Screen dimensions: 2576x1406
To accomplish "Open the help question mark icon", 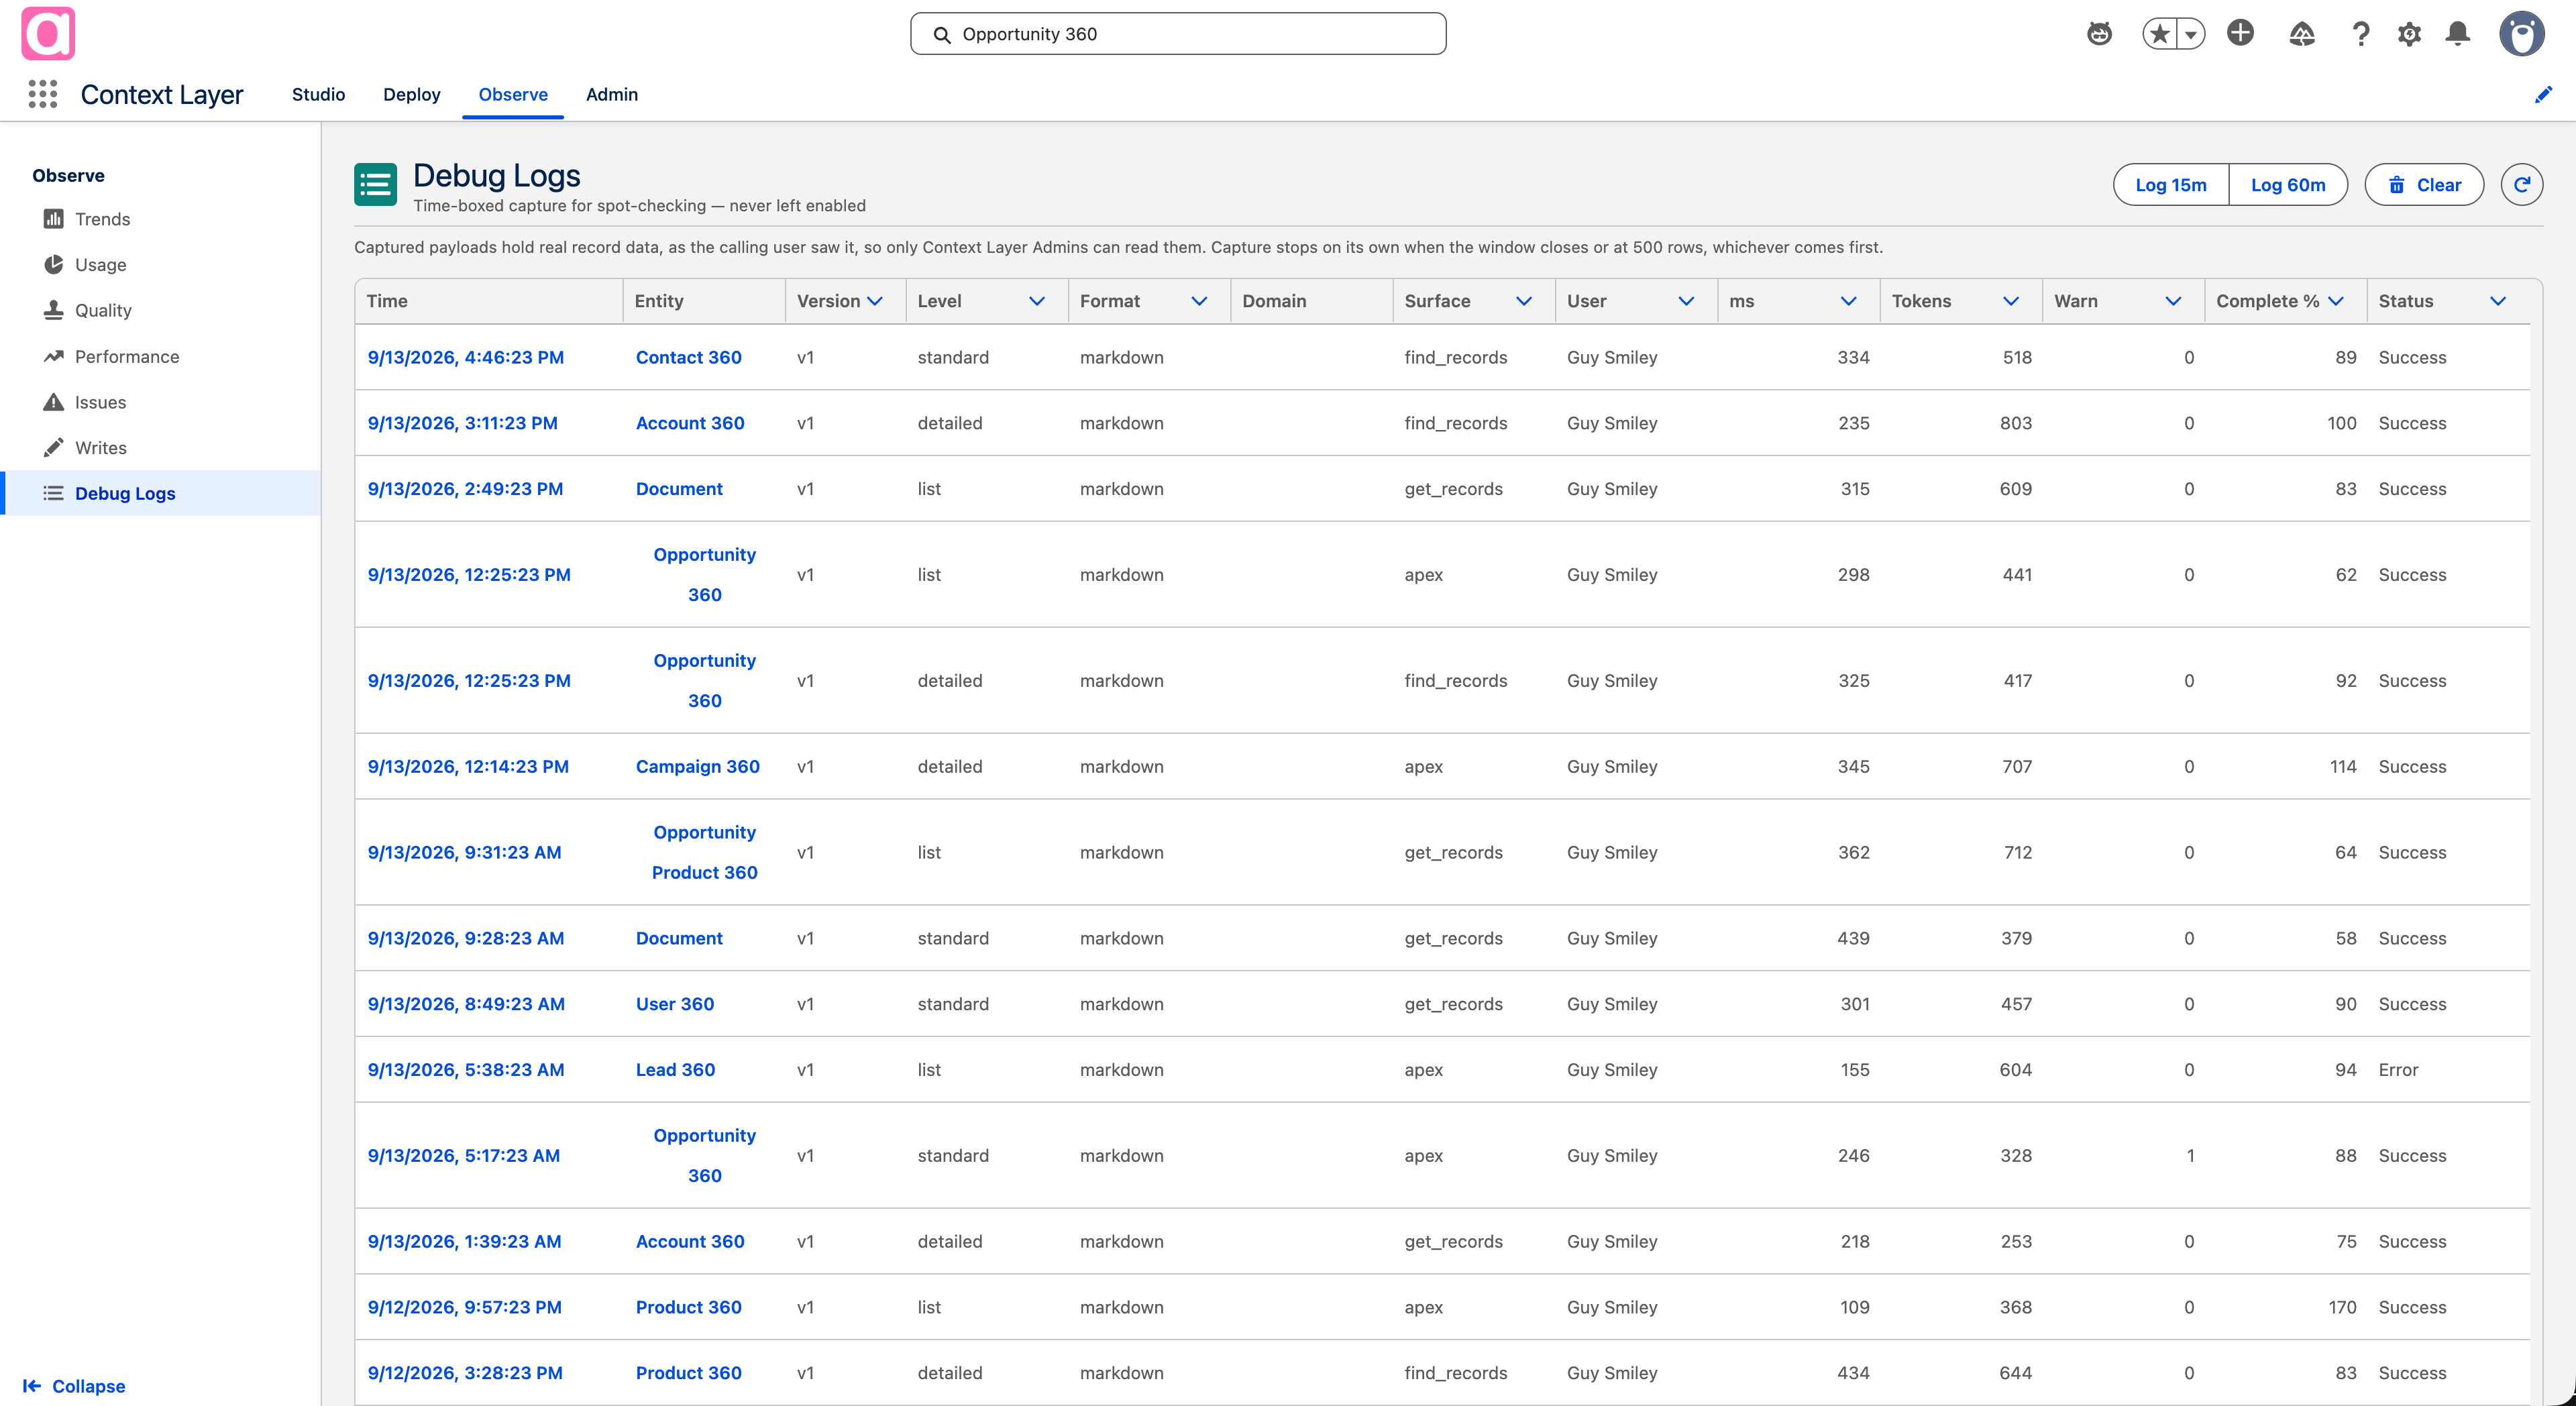I will coord(2361,34).
